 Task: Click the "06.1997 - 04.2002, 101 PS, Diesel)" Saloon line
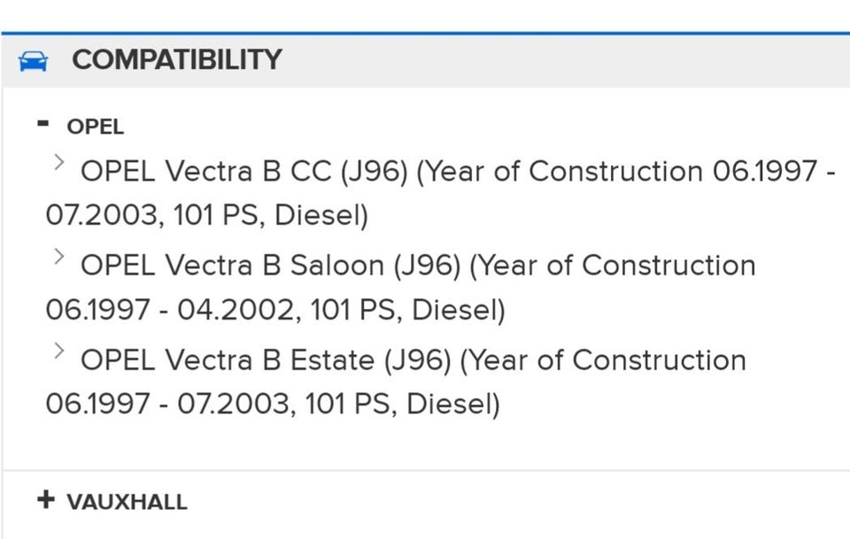[275, 311]
